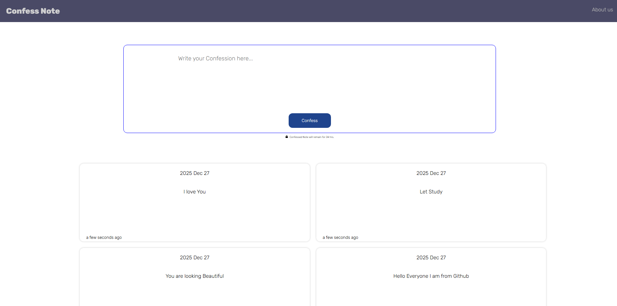Click the timestamp on the "Let Study" card
Image resolution: width=617 pixels, height=306 pixels.
(x=340, y=238)
